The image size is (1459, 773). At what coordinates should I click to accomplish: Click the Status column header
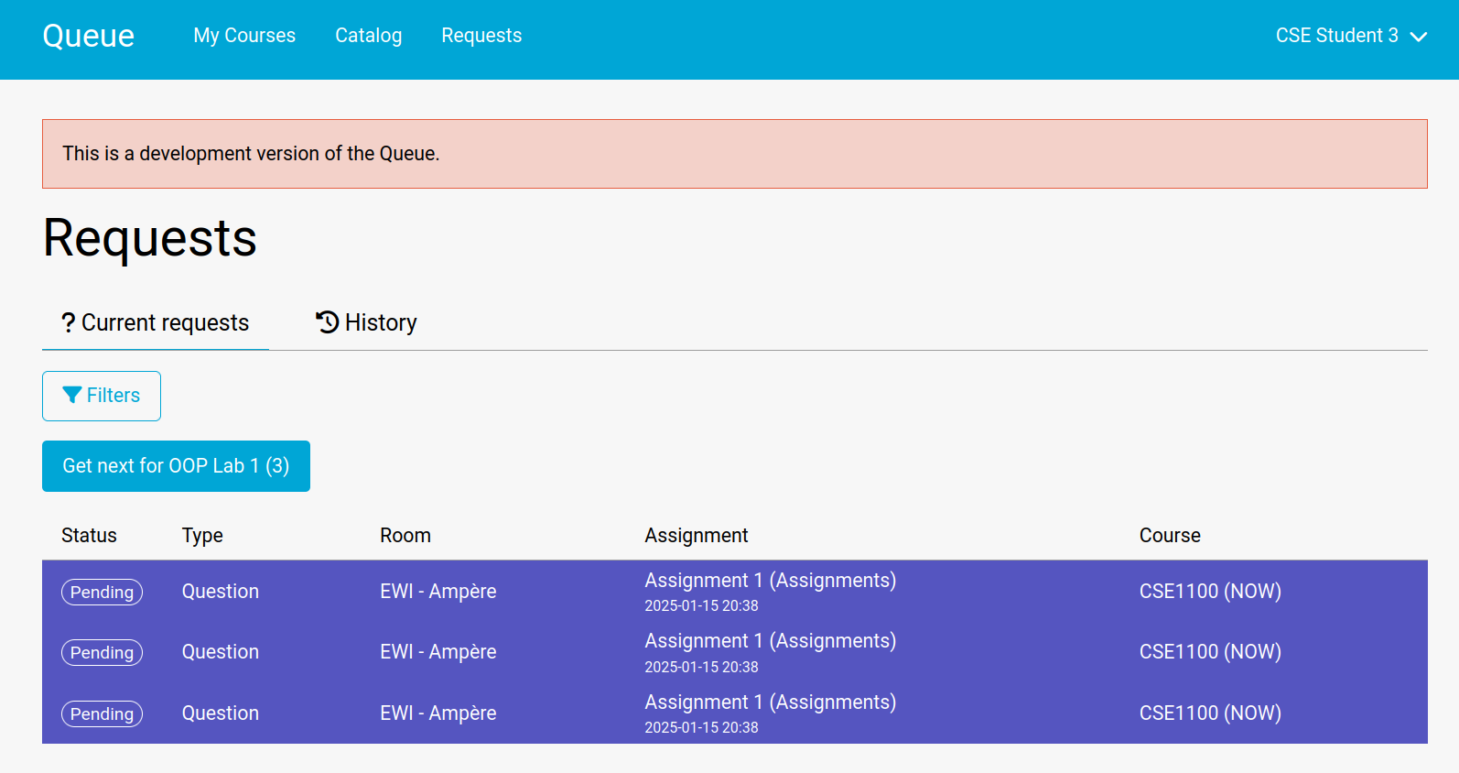click(x=89, y=536)
